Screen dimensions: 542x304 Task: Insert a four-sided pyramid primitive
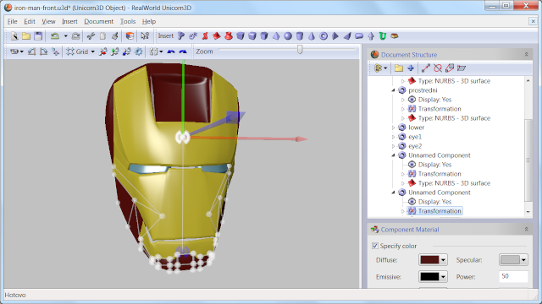276,35
